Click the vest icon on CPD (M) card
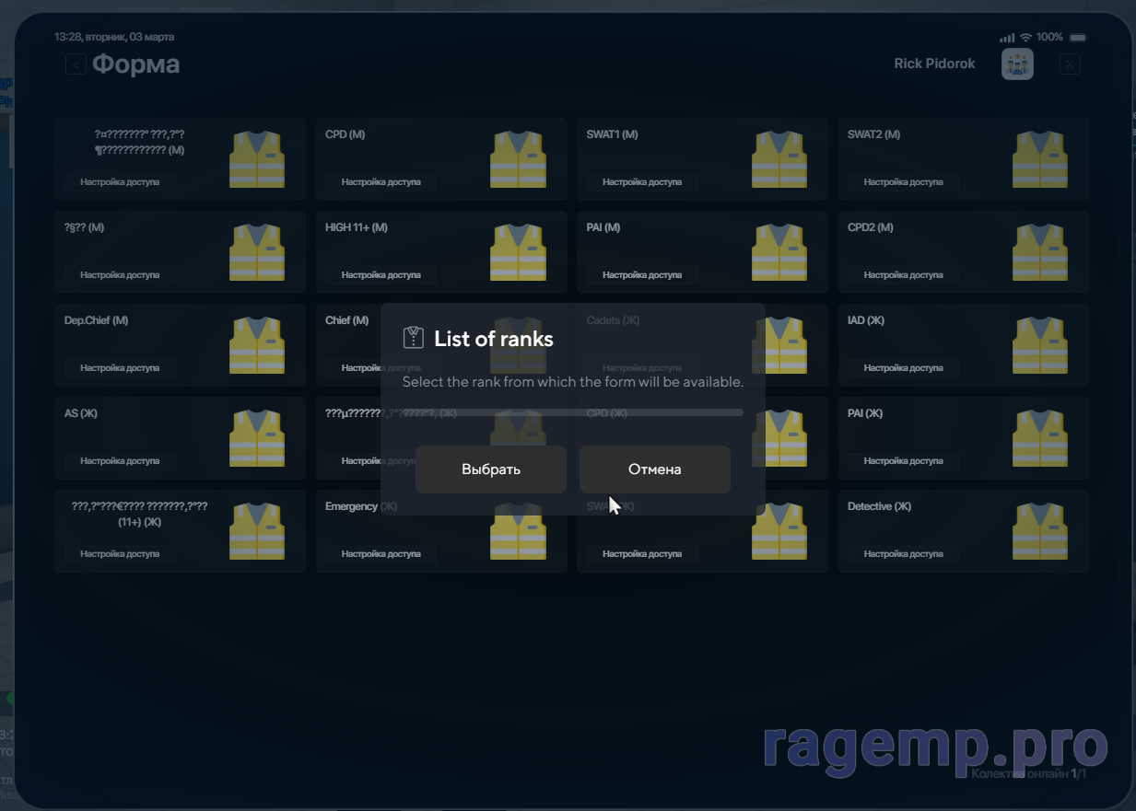The image size is (1136, 811). tap(518, 159)
